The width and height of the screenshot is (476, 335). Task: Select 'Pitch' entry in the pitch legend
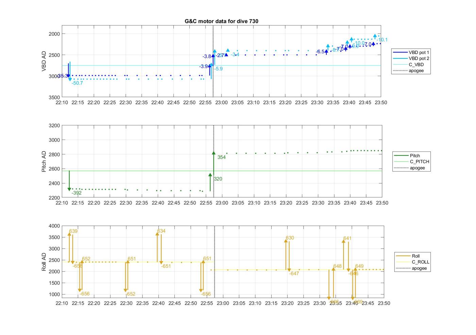click(407, 156)
